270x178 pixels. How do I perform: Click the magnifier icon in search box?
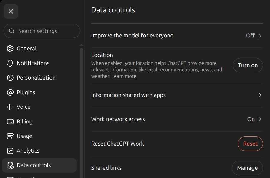click(x=11, y=31)
